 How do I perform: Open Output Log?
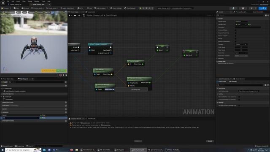19,146
